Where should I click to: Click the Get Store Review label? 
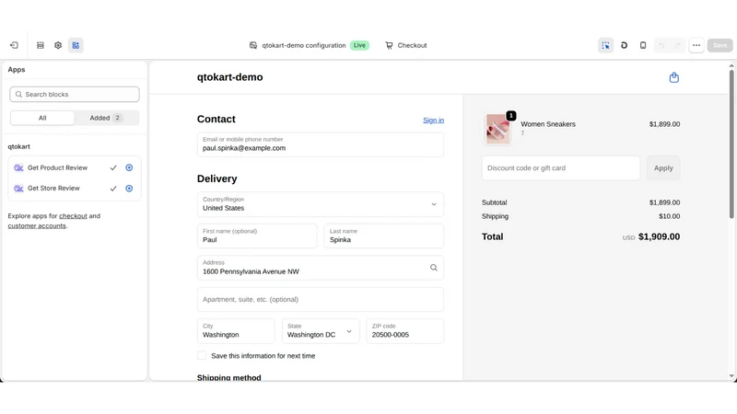[53, 189]
